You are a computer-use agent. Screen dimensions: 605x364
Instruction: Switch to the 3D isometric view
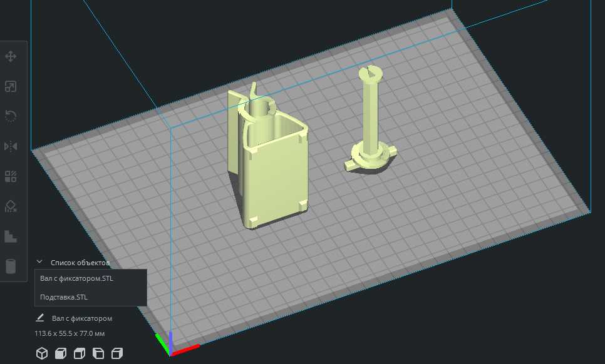[x=42, y=353]
